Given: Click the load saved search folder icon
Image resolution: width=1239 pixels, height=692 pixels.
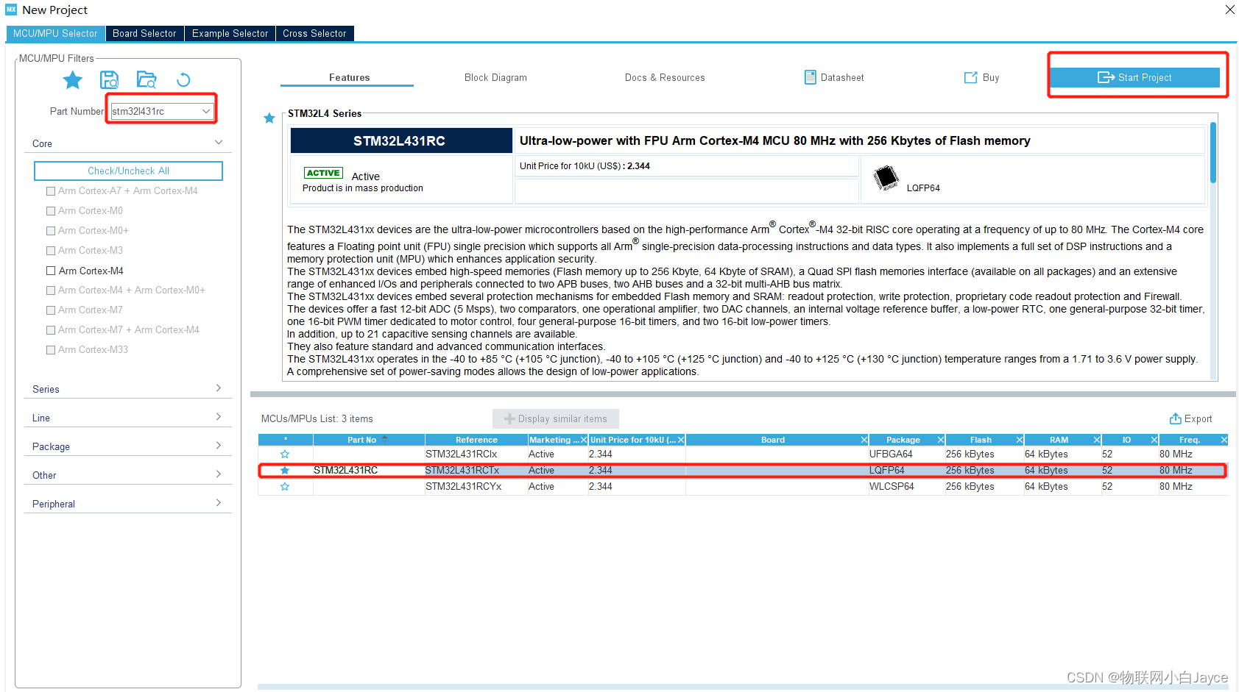Looking at the screenshot, I should pos(147,79).
